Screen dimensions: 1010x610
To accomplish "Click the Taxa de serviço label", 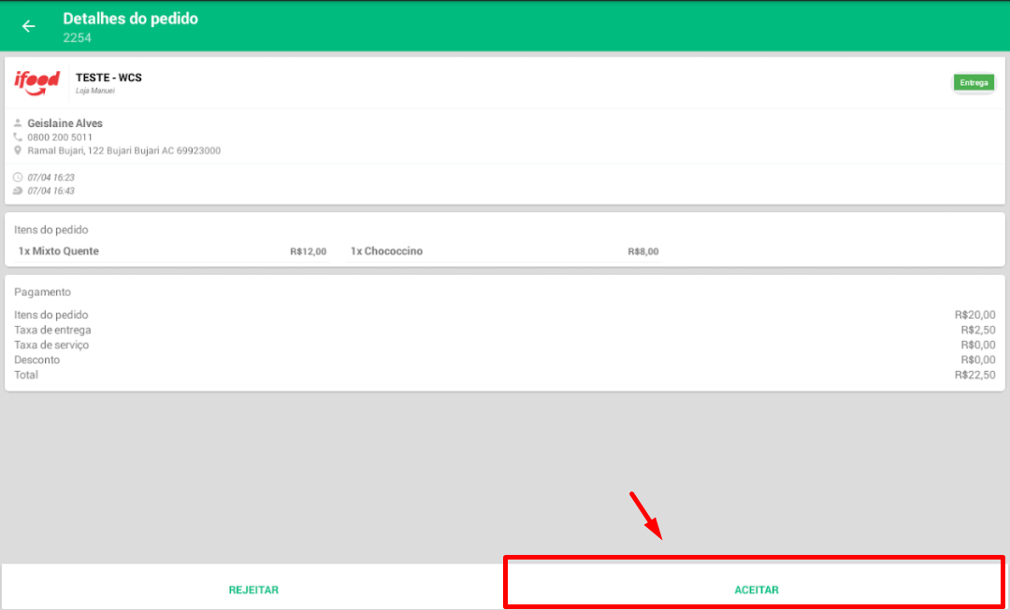I will point(51,345).
